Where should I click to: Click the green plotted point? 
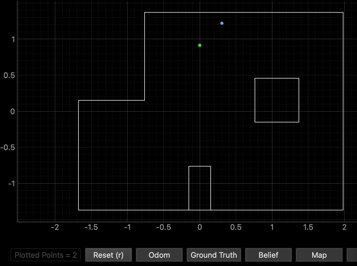(200, 45)
